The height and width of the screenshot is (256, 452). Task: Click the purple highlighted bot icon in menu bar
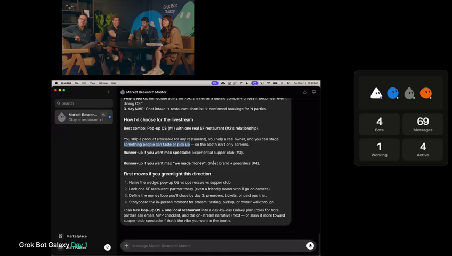255,83
